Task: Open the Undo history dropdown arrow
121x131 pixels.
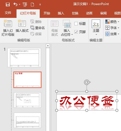Action: click(x=19, y=4)
